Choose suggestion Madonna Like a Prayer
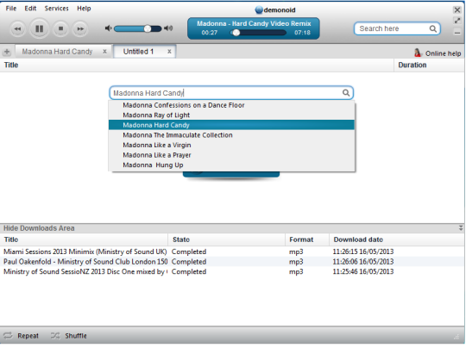The width and height of the screenshot is (466, 348). pos(231,155)
